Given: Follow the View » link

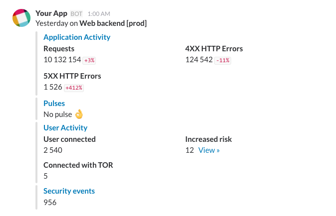Looking at the screenshot, I should tap(209, 150).
